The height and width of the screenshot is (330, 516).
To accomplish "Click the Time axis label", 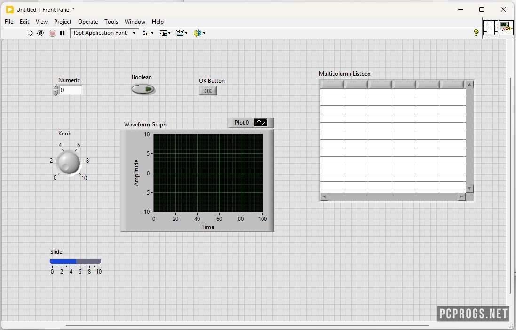I will (207, 227).
